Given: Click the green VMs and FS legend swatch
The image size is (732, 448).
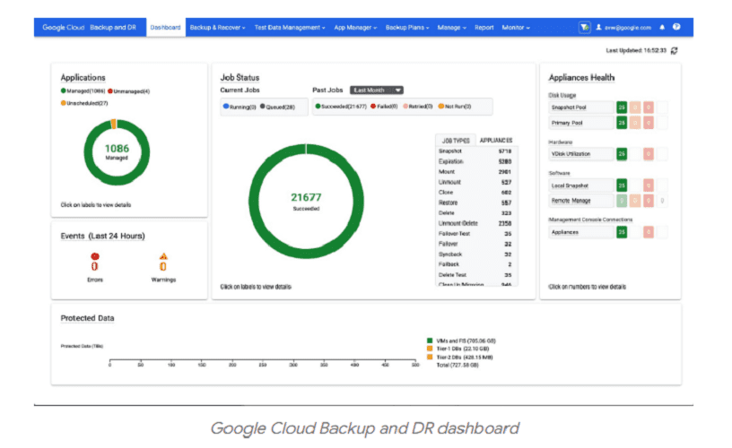Looking at the screenshot, I should [430, 340].
